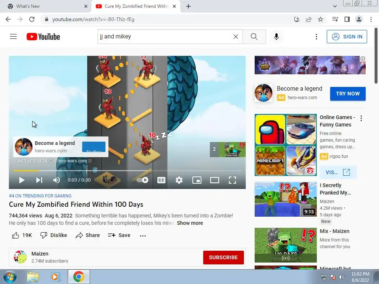Viewport: 379px width, 284px height.
Task: Close the What's New tab
Action: (86, 6)
